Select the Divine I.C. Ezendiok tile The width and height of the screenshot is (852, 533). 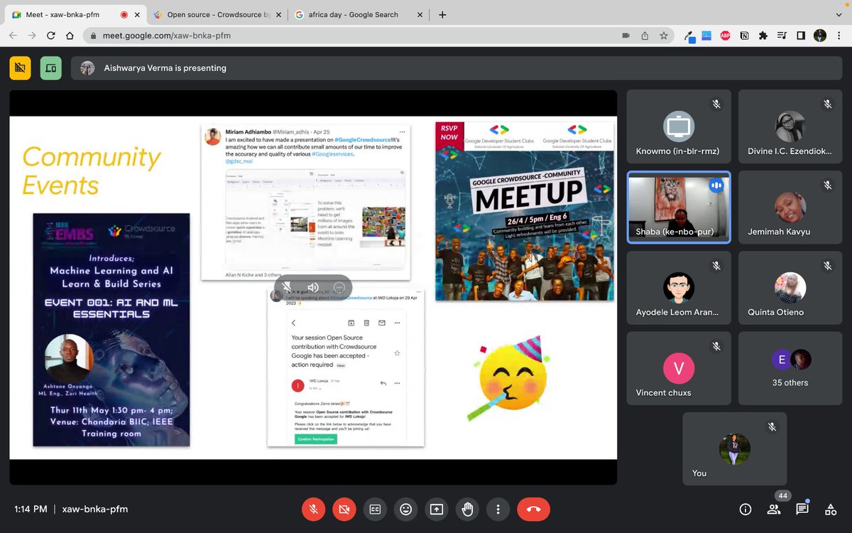coord(790,126)
